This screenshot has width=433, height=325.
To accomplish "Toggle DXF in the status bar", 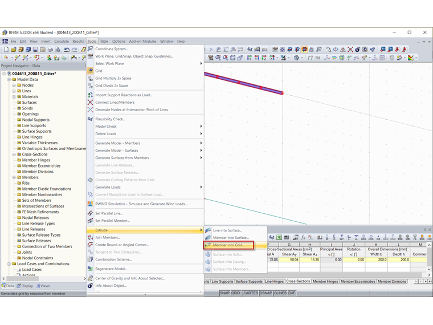I will 292,293.
